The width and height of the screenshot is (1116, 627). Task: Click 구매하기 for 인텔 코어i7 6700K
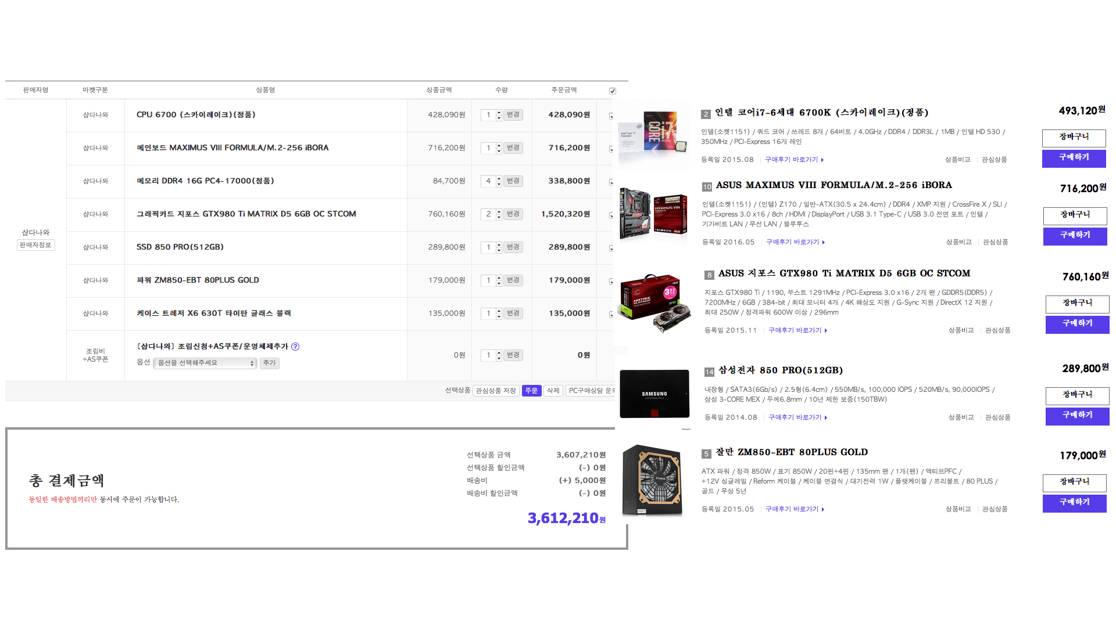1074,158
